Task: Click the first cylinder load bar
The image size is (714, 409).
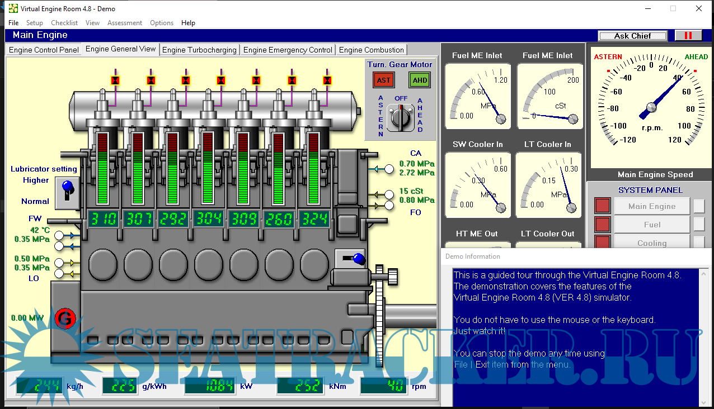Action: 102,168
